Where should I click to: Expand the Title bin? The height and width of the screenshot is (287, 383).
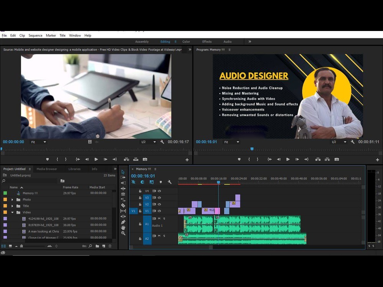(12, 206)
